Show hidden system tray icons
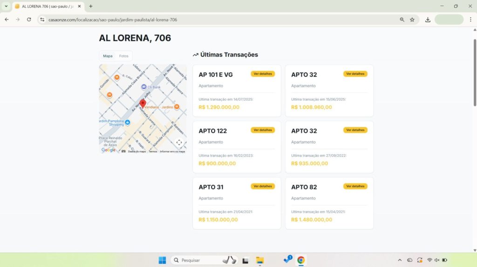477x267 pixels. [x=399, y=260]
